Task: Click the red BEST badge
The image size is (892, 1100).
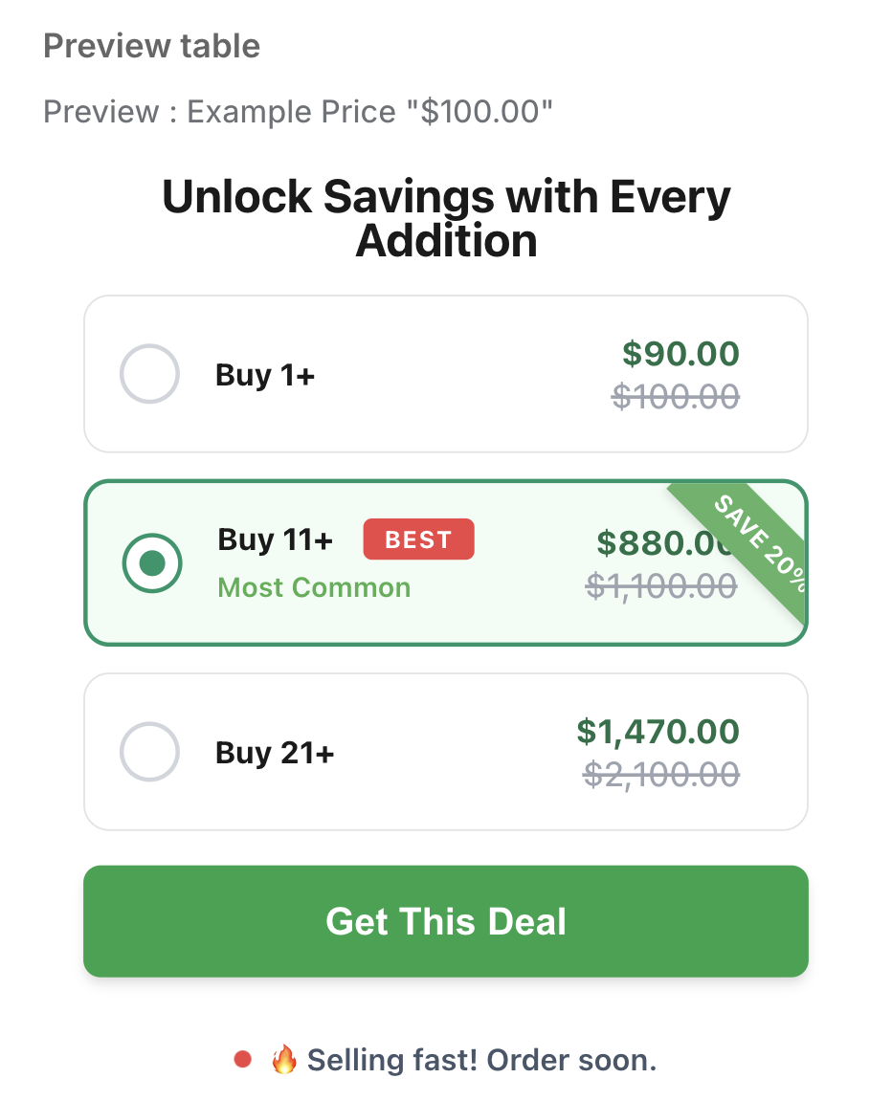Action: pyautogui.click(x=418, y=539)
